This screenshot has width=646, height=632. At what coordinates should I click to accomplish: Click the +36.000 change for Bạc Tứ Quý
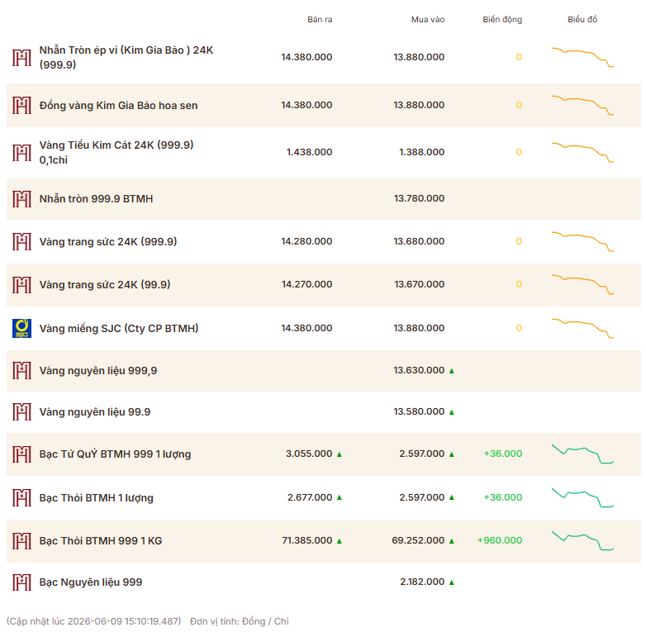[502, 454]
